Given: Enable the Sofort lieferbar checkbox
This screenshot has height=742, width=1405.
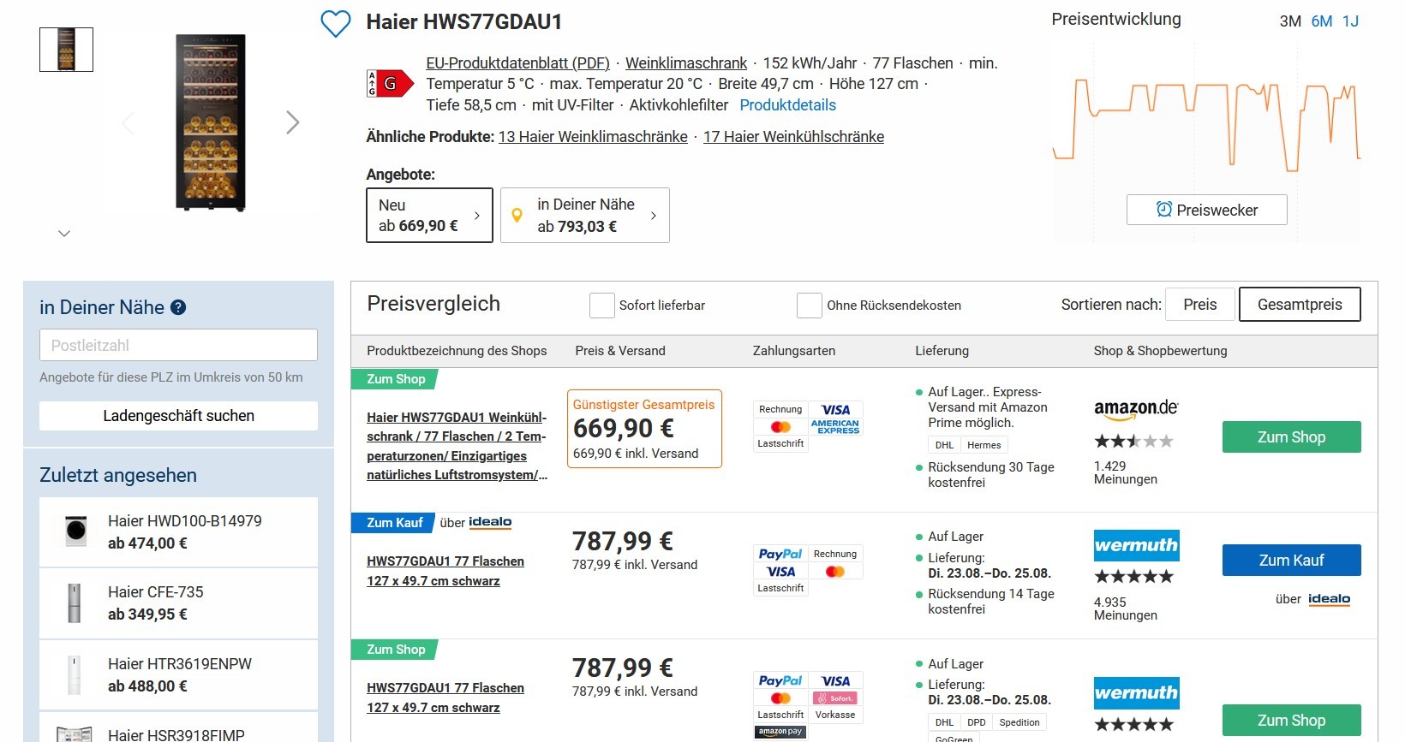Looking at the screenshot, I should (x=602, y=306).
